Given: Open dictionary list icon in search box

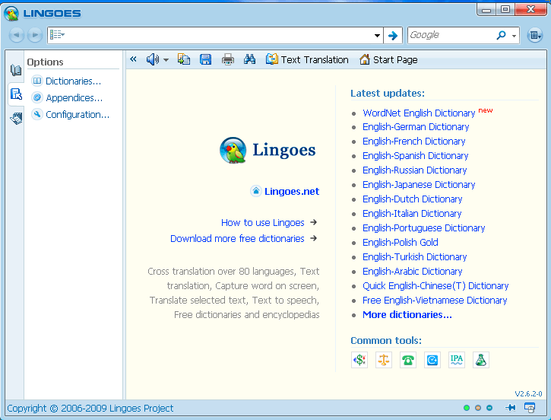Looking at the screenshot, I should coord(57,35).
